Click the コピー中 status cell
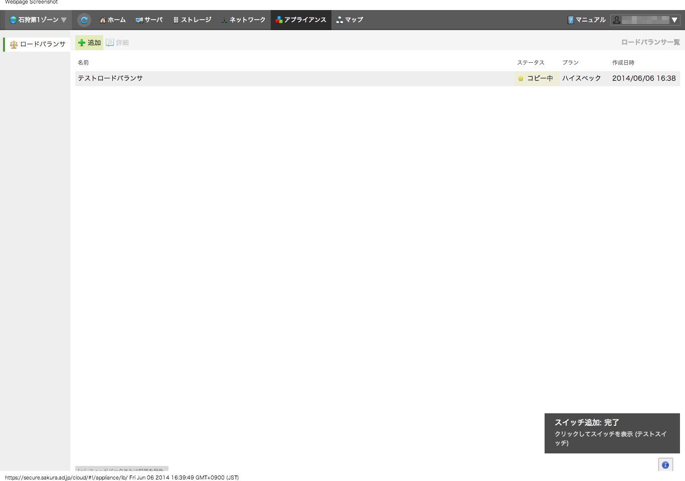The image size is (685, 481). click(537, 78)
